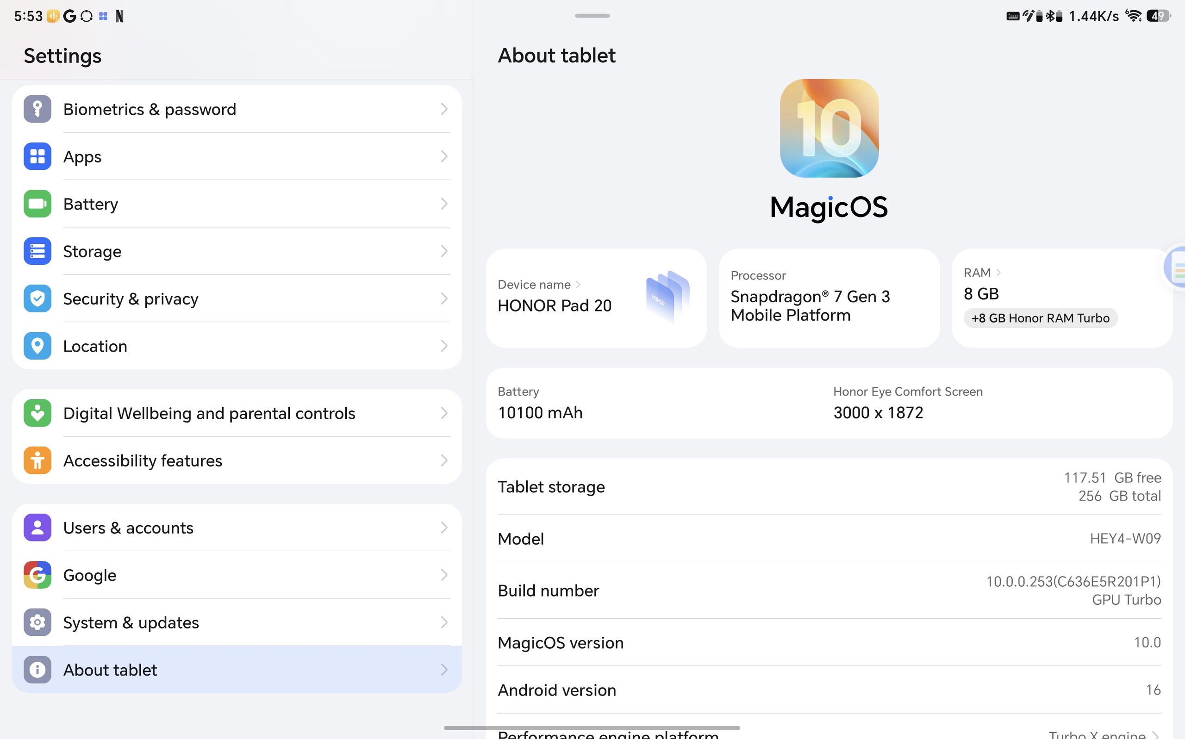Tap the Security & privacy shield icon

point(37,298)
